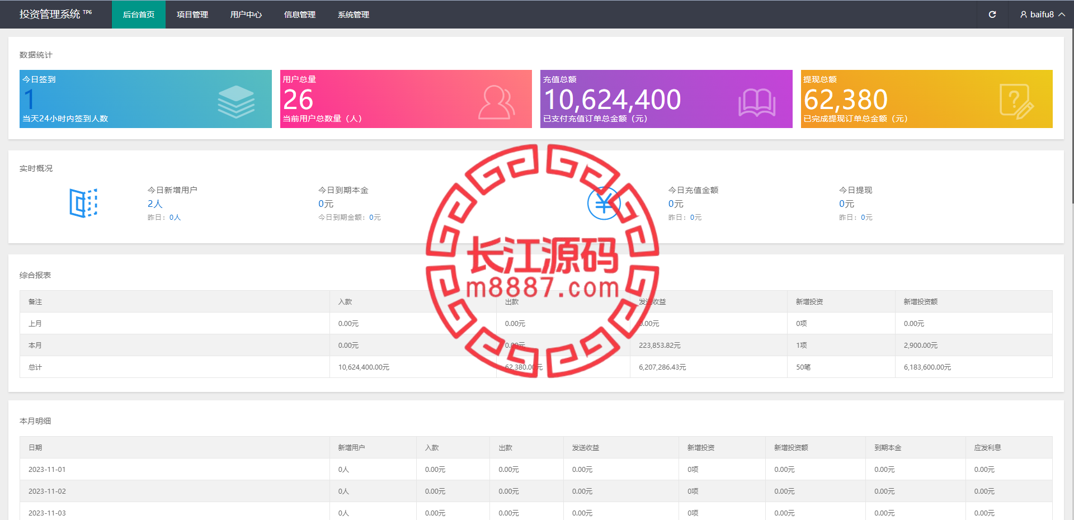
Task: Click the blue door icon in 实时概况
Action: (x=83, y=202)
